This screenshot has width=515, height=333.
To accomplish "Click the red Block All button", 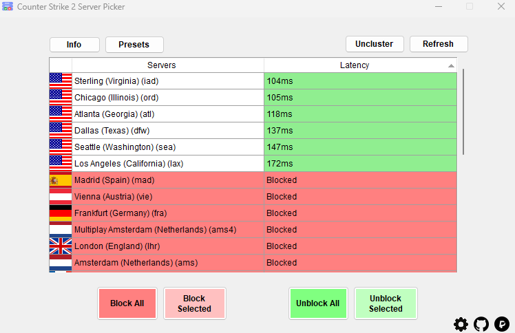I will point(127,303).
